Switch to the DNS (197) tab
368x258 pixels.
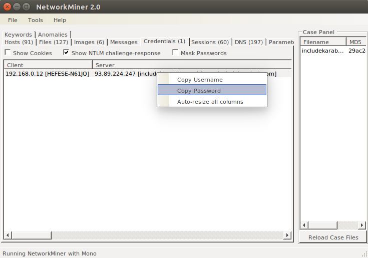[249, 42]
